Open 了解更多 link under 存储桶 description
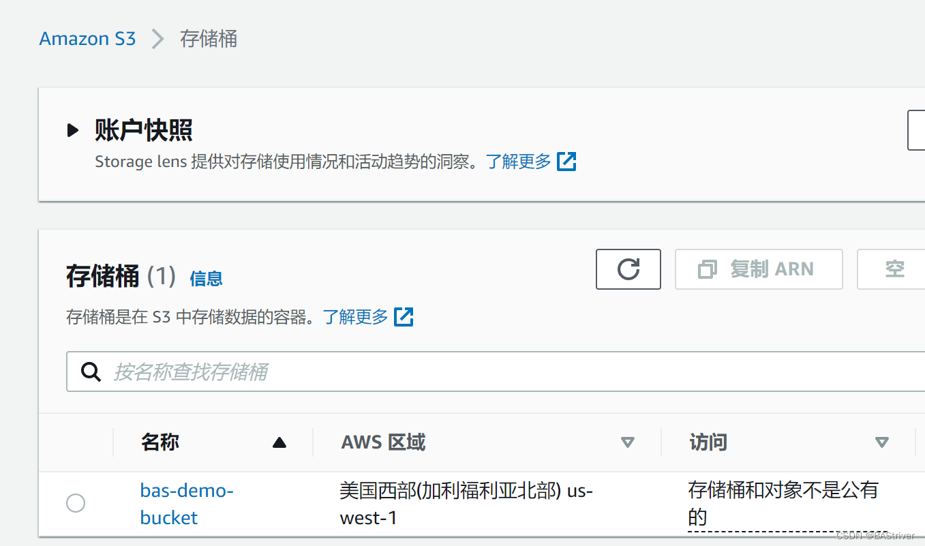The image size is (925, 546). [x=355, y=316]
